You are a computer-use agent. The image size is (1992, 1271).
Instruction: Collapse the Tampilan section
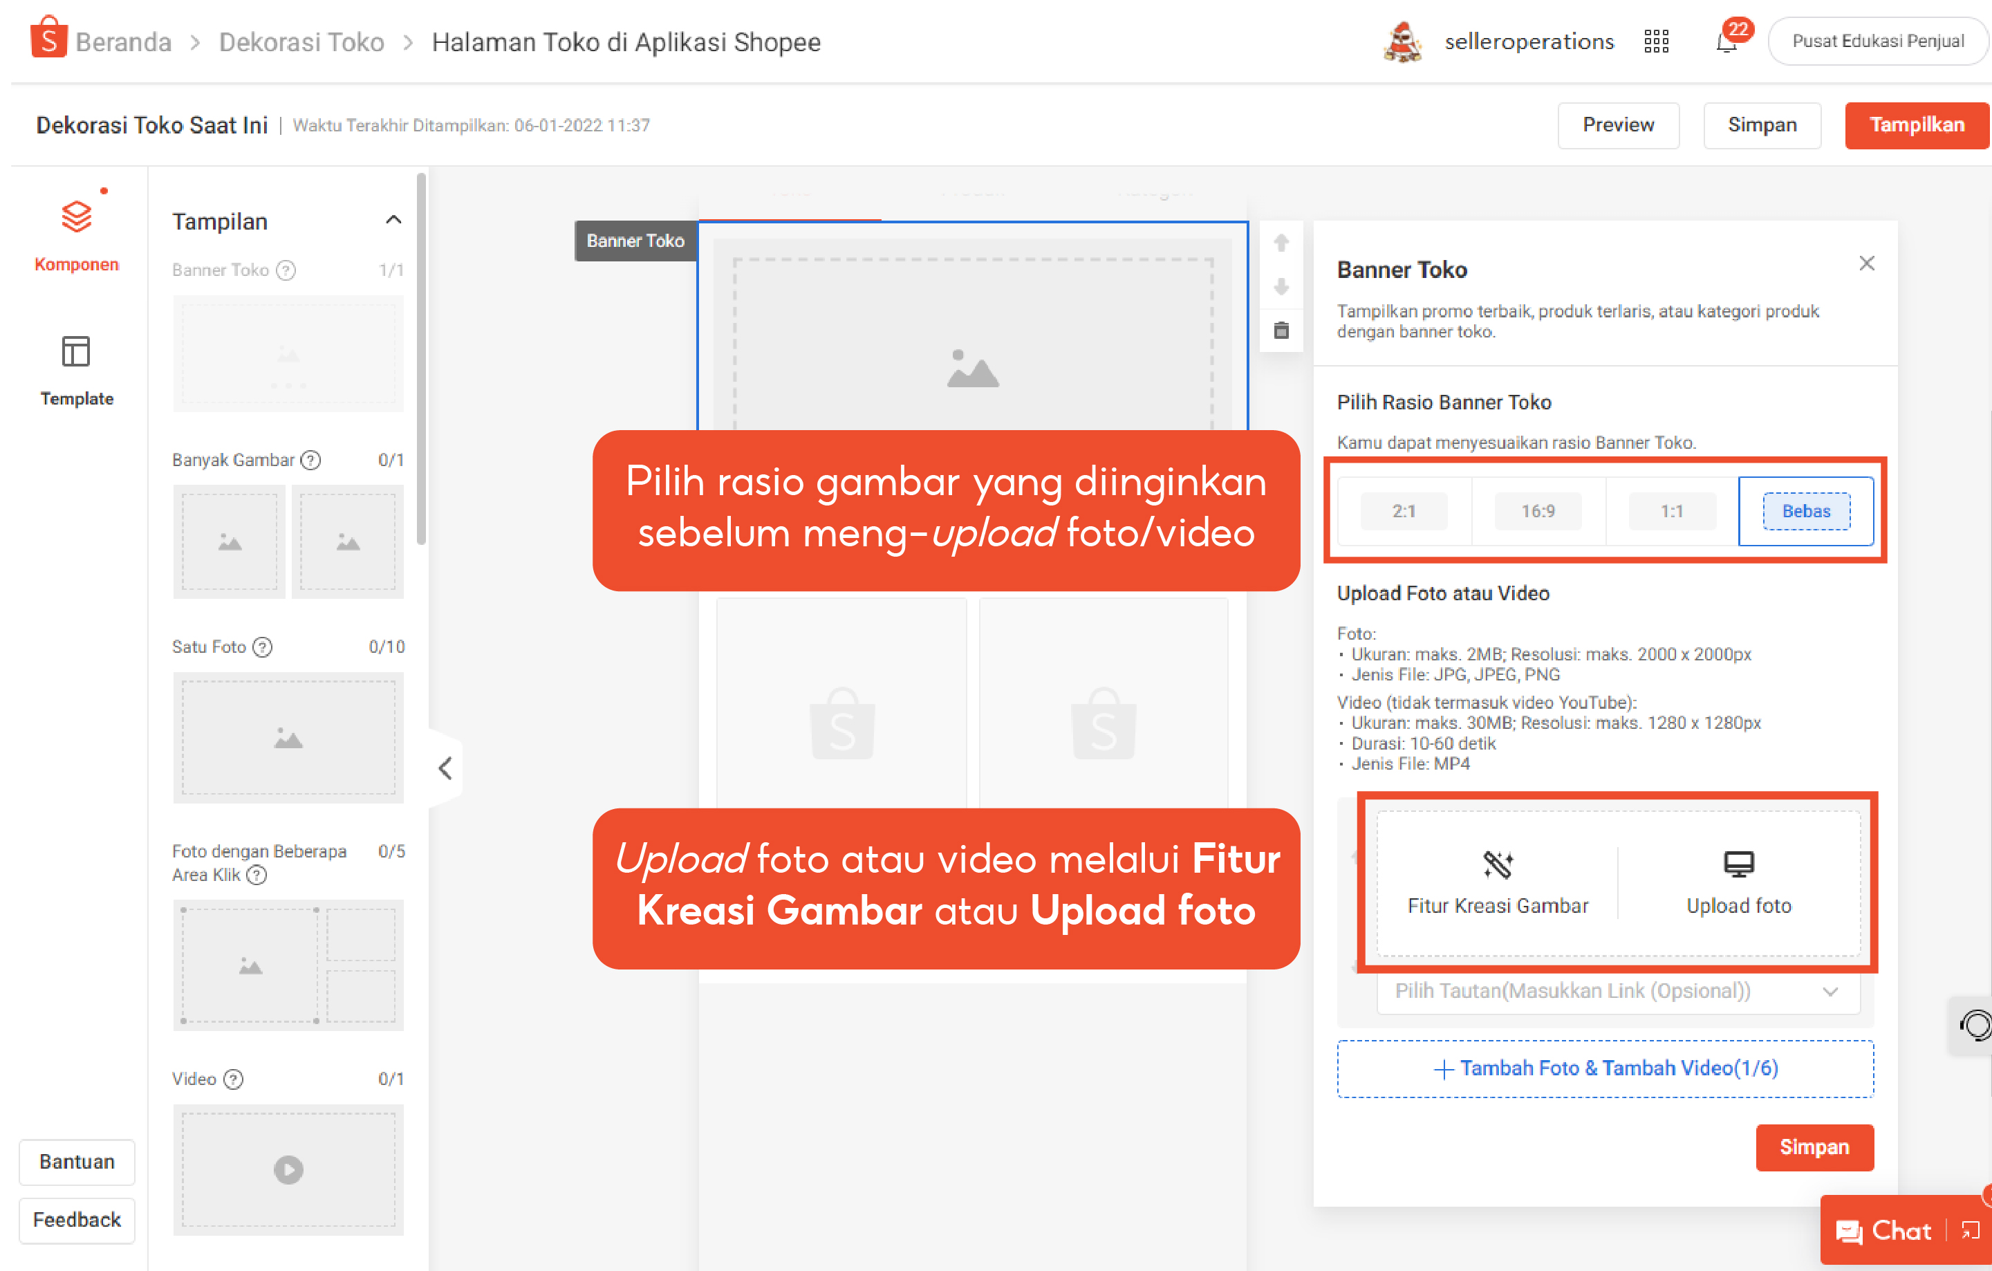[x=394, y=220]
